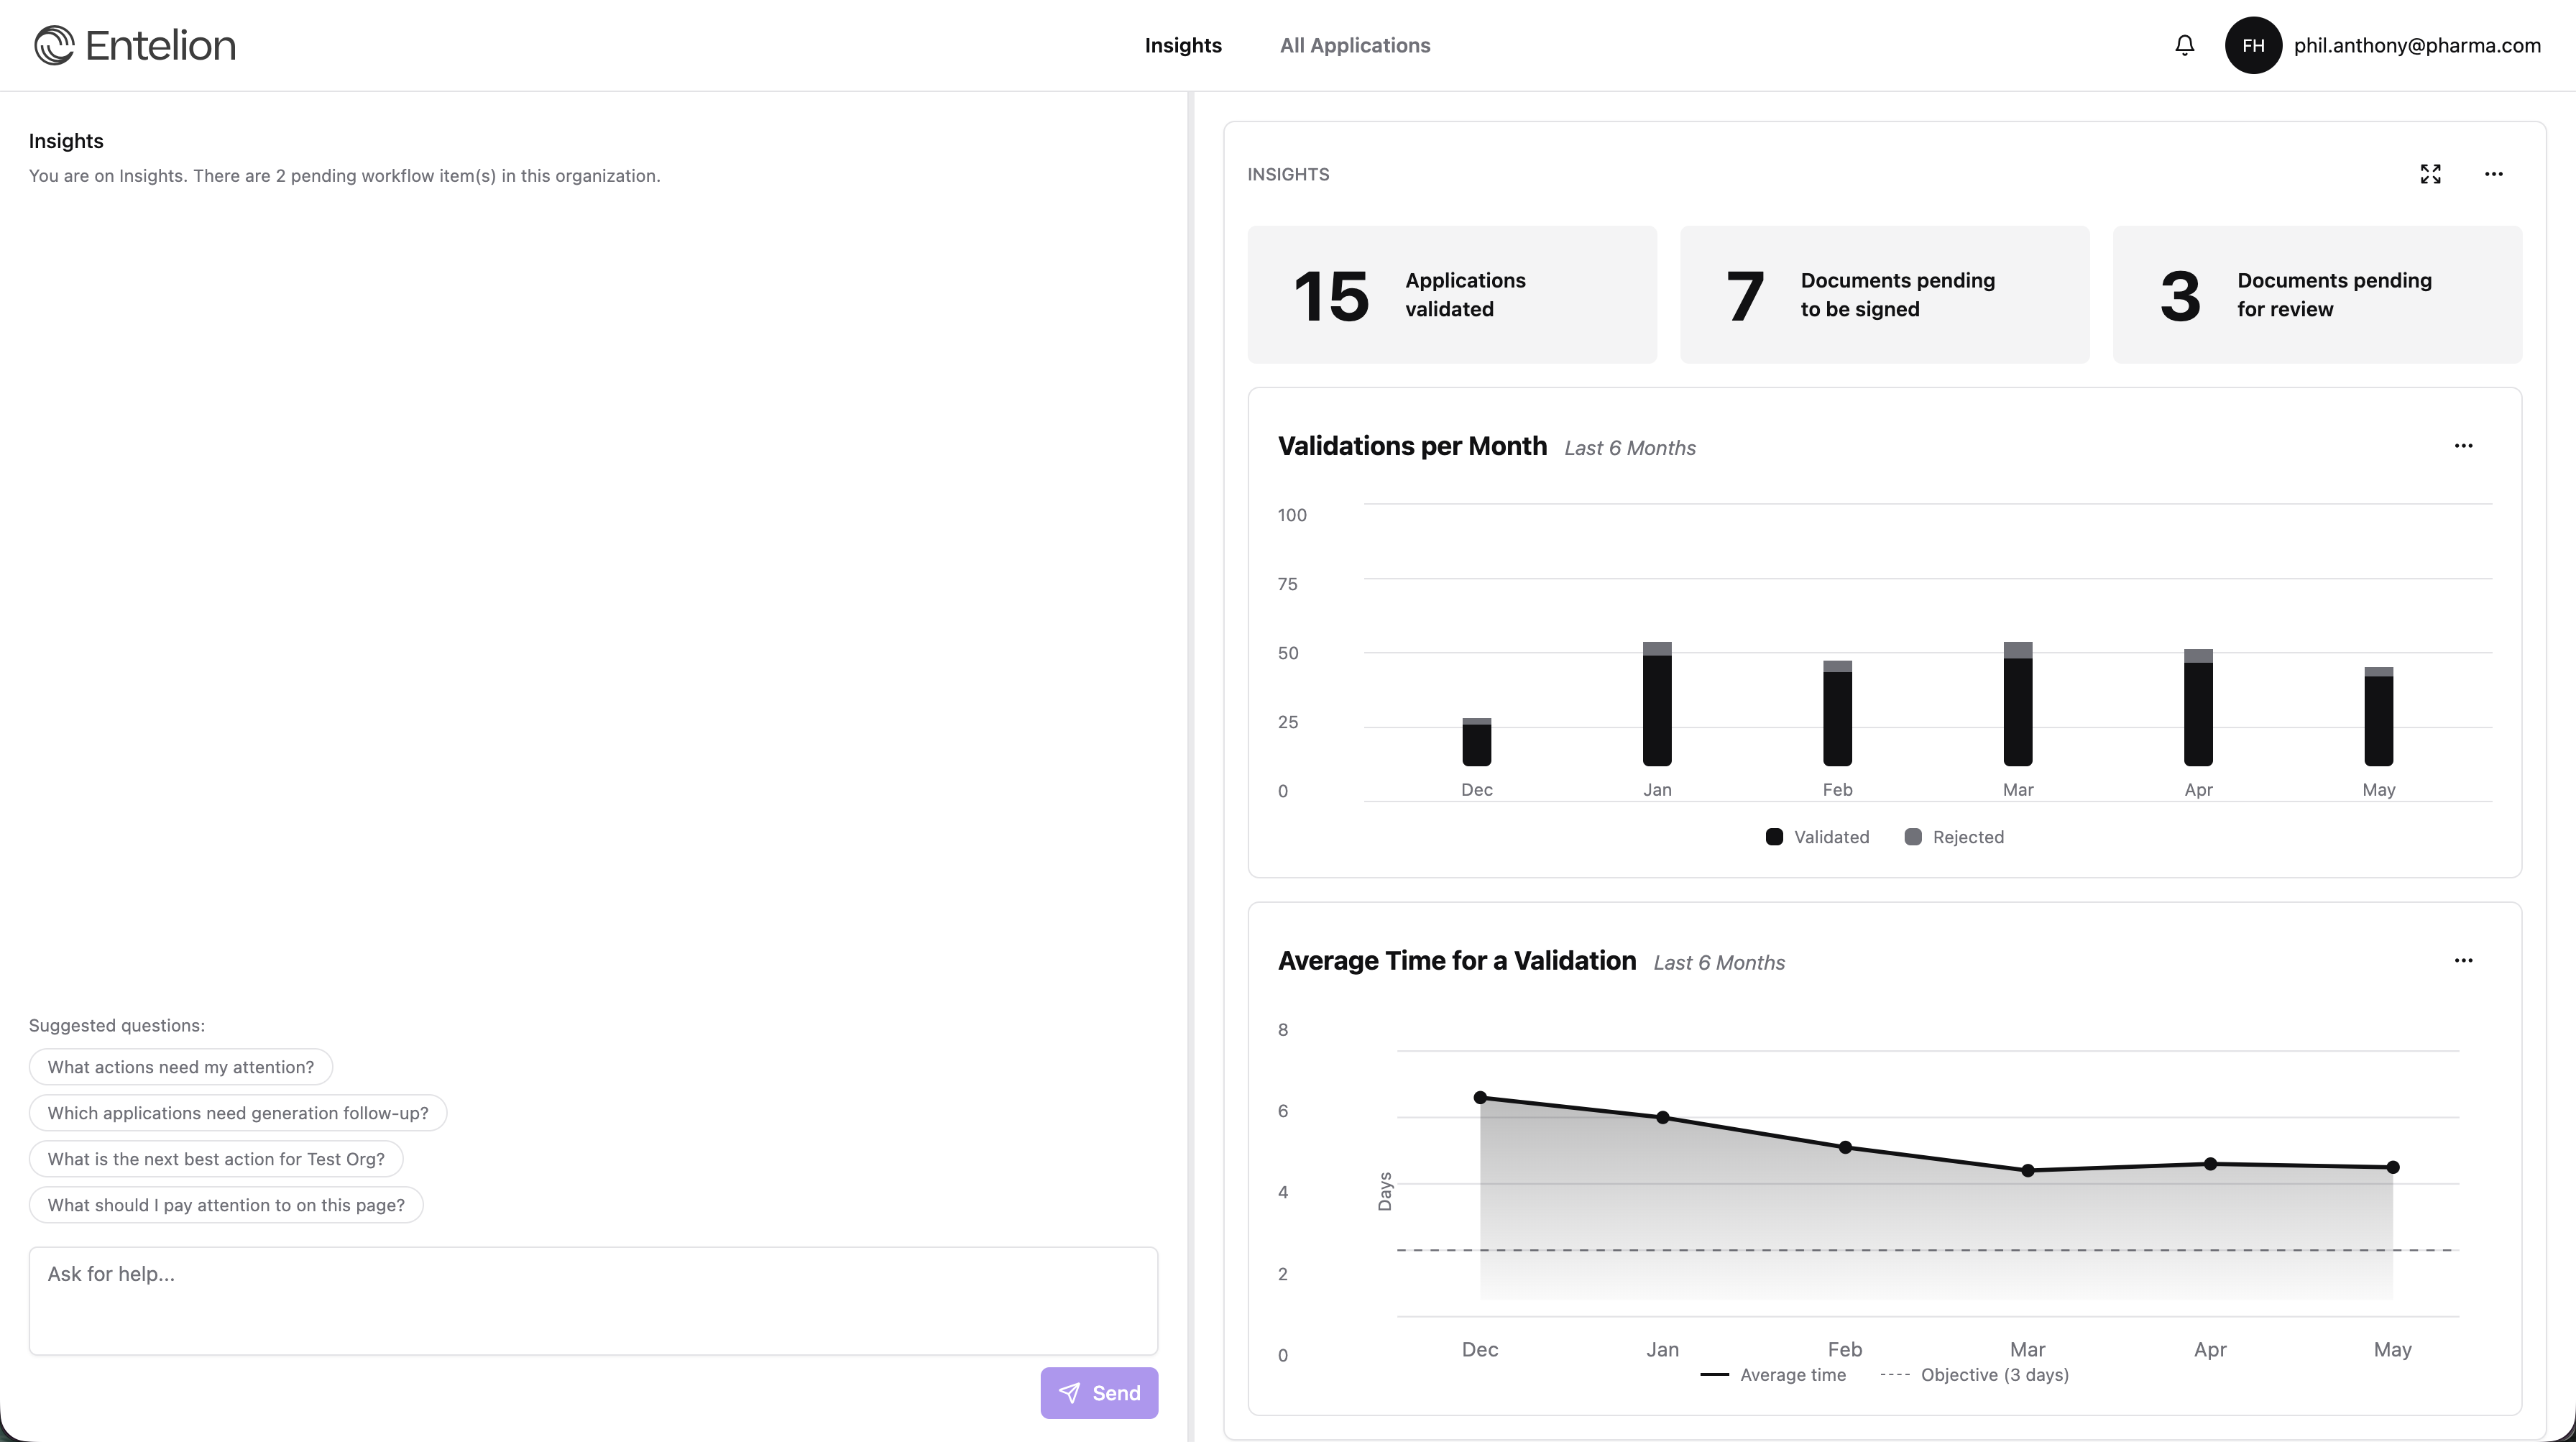Select the Feb data point on average time line
Screen dimensions: 2576x1442
pos(1845,1147)
